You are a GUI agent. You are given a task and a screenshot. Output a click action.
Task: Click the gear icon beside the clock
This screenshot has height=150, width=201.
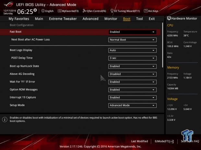pos(35,10)
